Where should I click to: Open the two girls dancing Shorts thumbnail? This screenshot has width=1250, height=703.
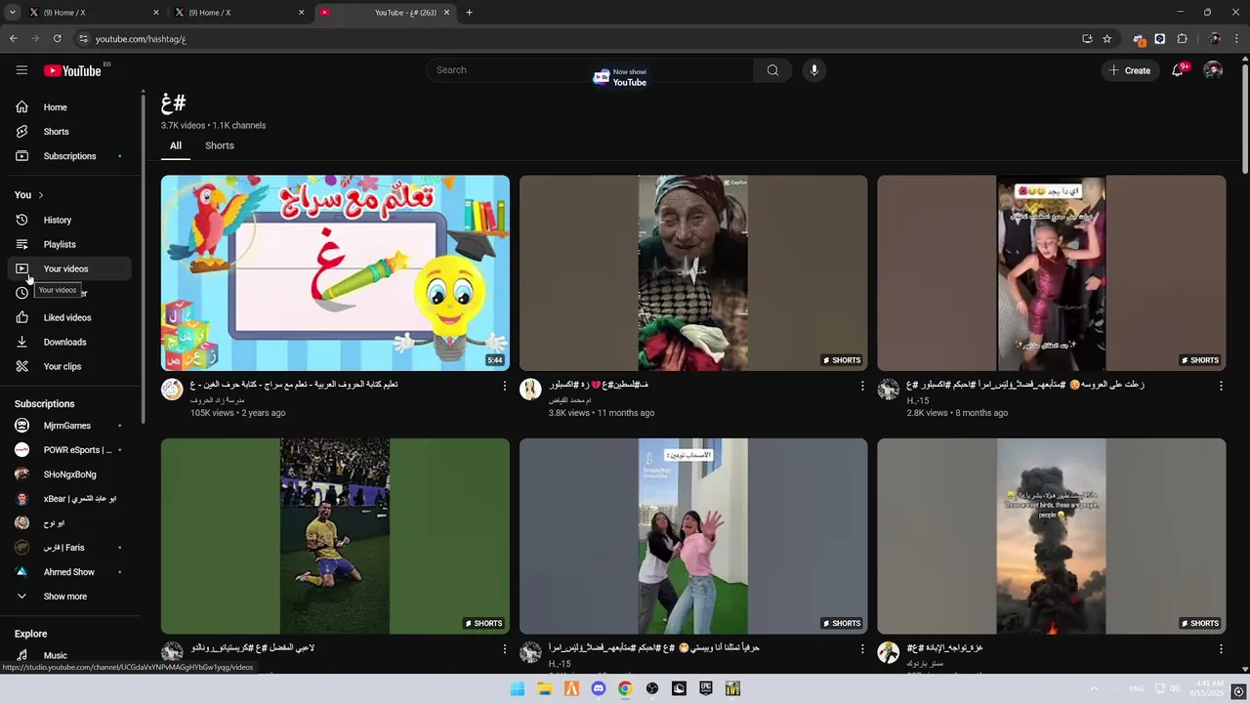pyautogui.click(x=693, y=536)
